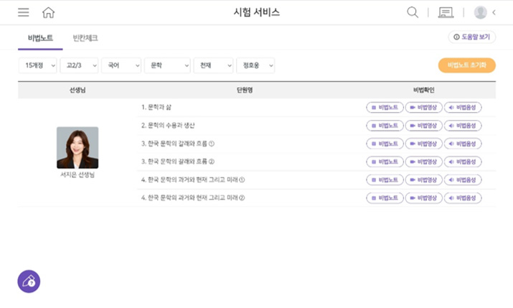
Task: Open the 천재 publisher dropdown
Action: pyautogui.click(x=213, y=65)
